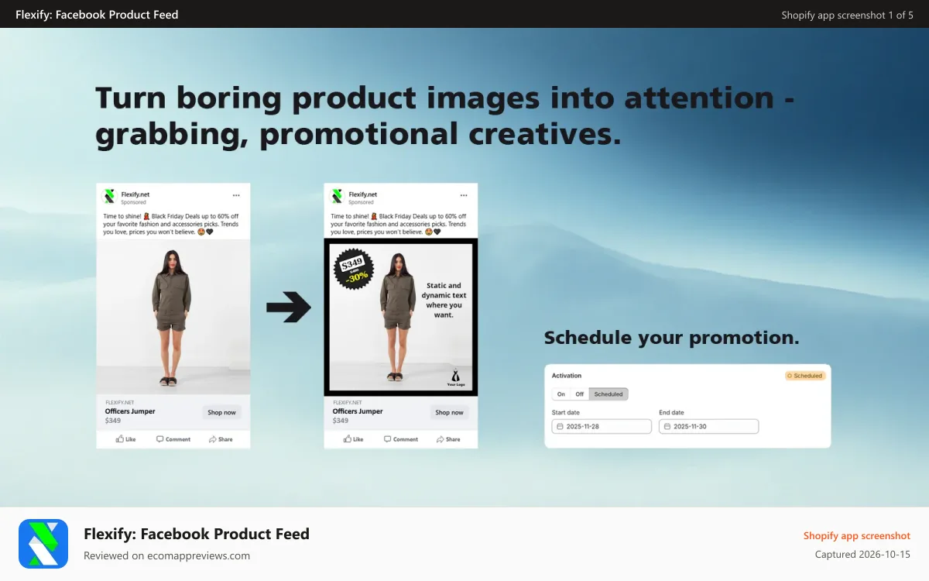Click the Activation label in schedule card
The height and width of the screenshot is (581, 929).
tap(567, 376)
